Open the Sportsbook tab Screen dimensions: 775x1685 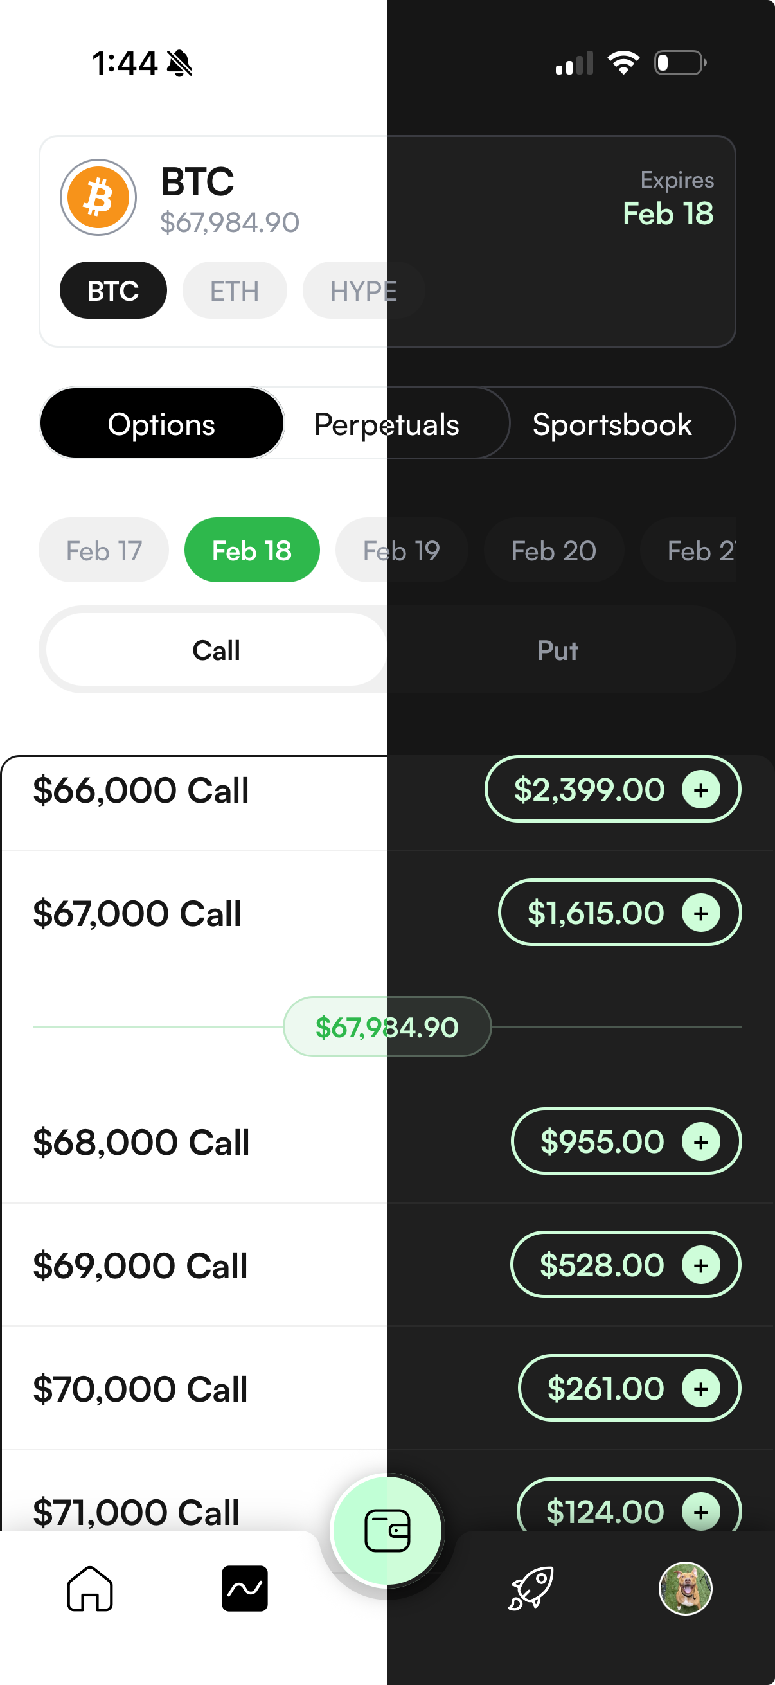pyautogui.click(x=612, y=425)
